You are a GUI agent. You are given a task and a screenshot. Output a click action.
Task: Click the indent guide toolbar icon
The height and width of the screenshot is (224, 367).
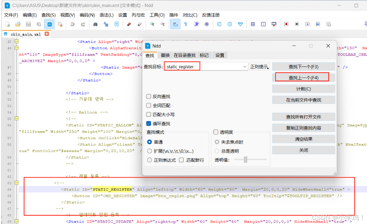(197, 24)
